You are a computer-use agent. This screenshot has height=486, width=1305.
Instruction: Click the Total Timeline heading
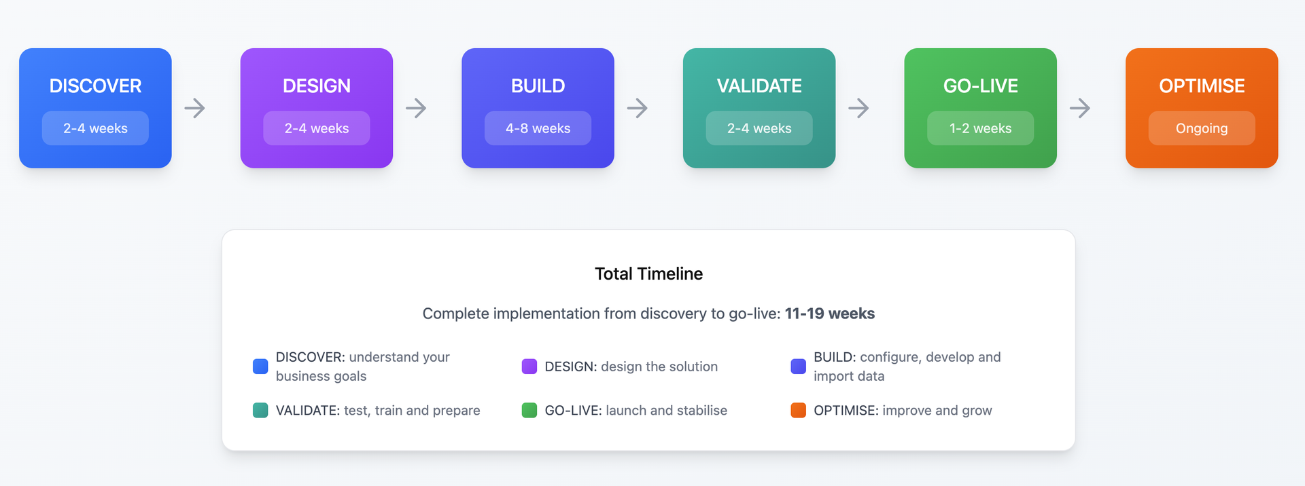coord(648,274)
